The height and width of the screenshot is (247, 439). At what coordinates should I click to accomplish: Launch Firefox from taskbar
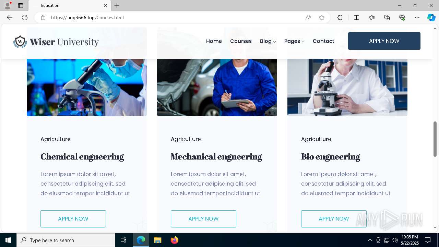click(x=175, y=240)
